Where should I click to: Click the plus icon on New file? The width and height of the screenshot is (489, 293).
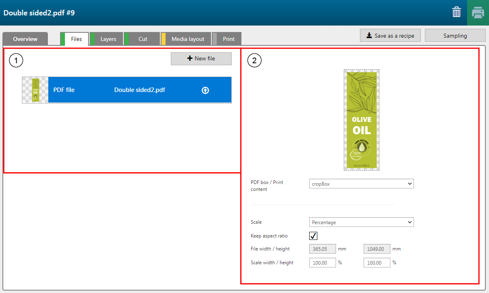click(190, 58)
